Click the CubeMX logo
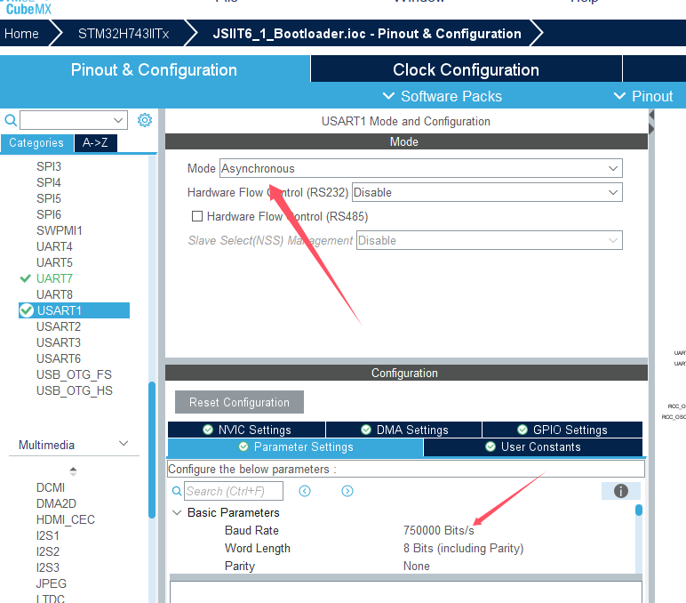This screenshot has height=603, width=686. pos(28,8)
